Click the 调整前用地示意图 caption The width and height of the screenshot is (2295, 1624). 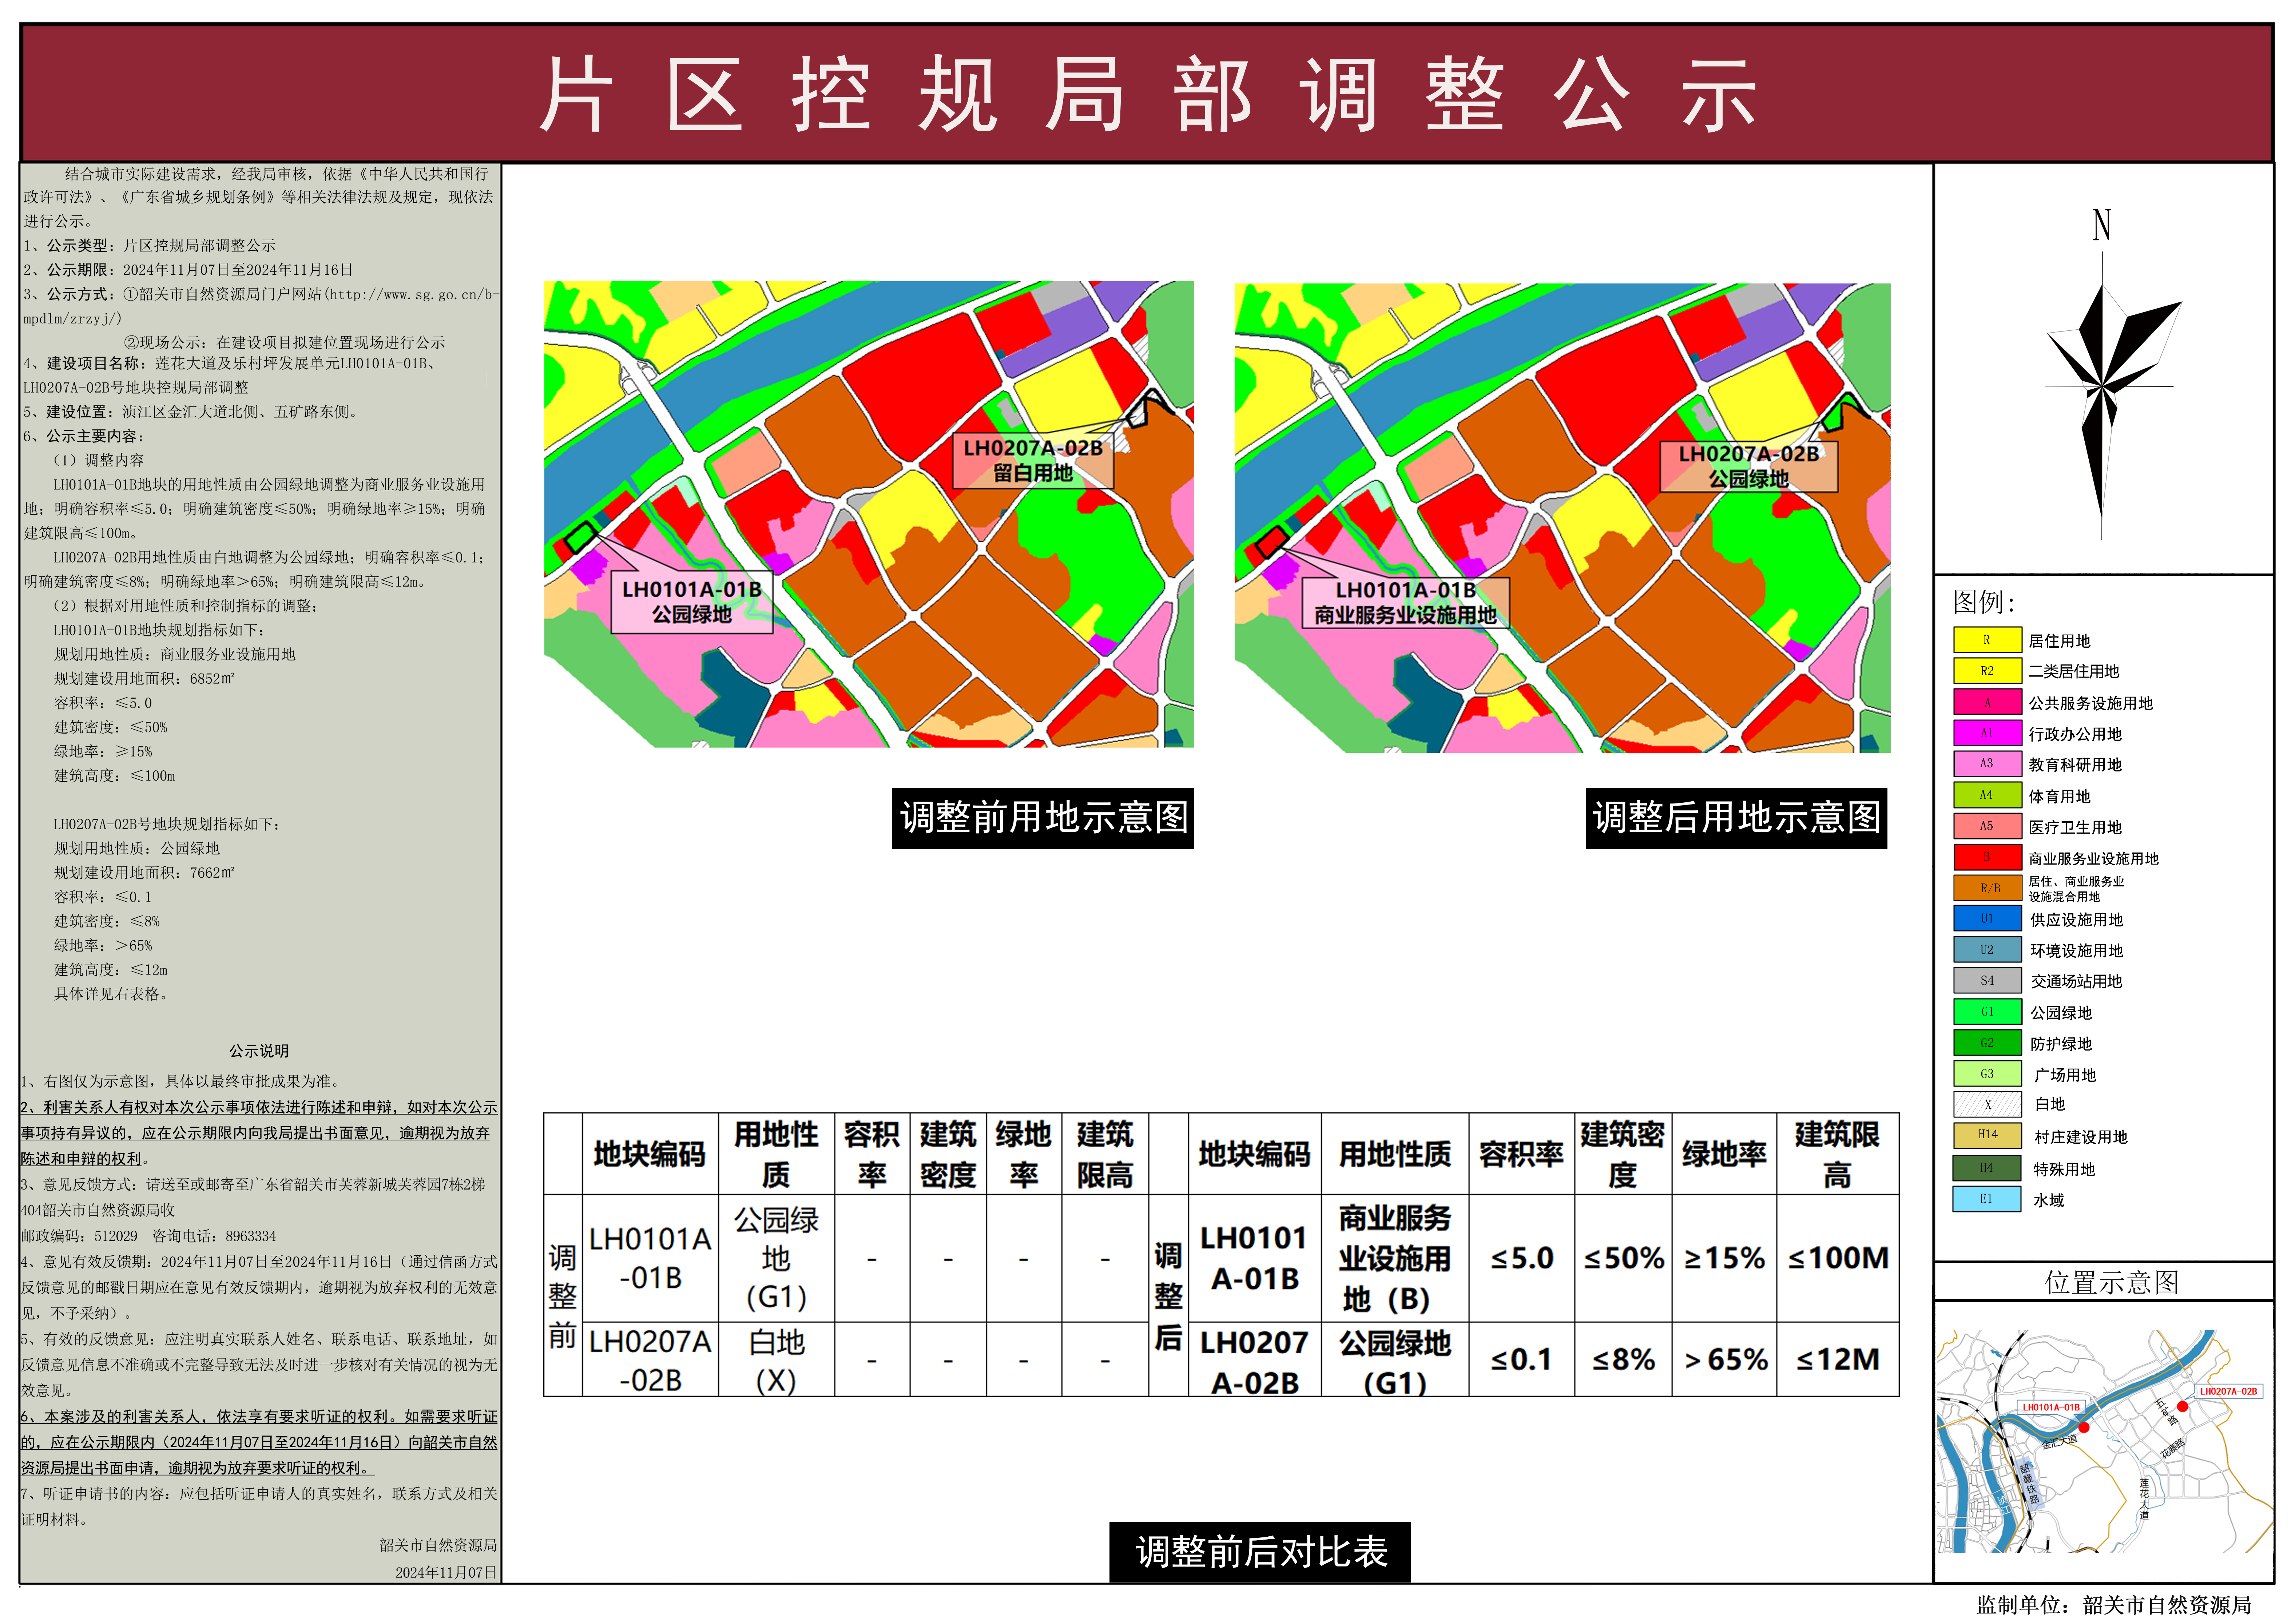pyautogui.click(x=1043, y=818)
